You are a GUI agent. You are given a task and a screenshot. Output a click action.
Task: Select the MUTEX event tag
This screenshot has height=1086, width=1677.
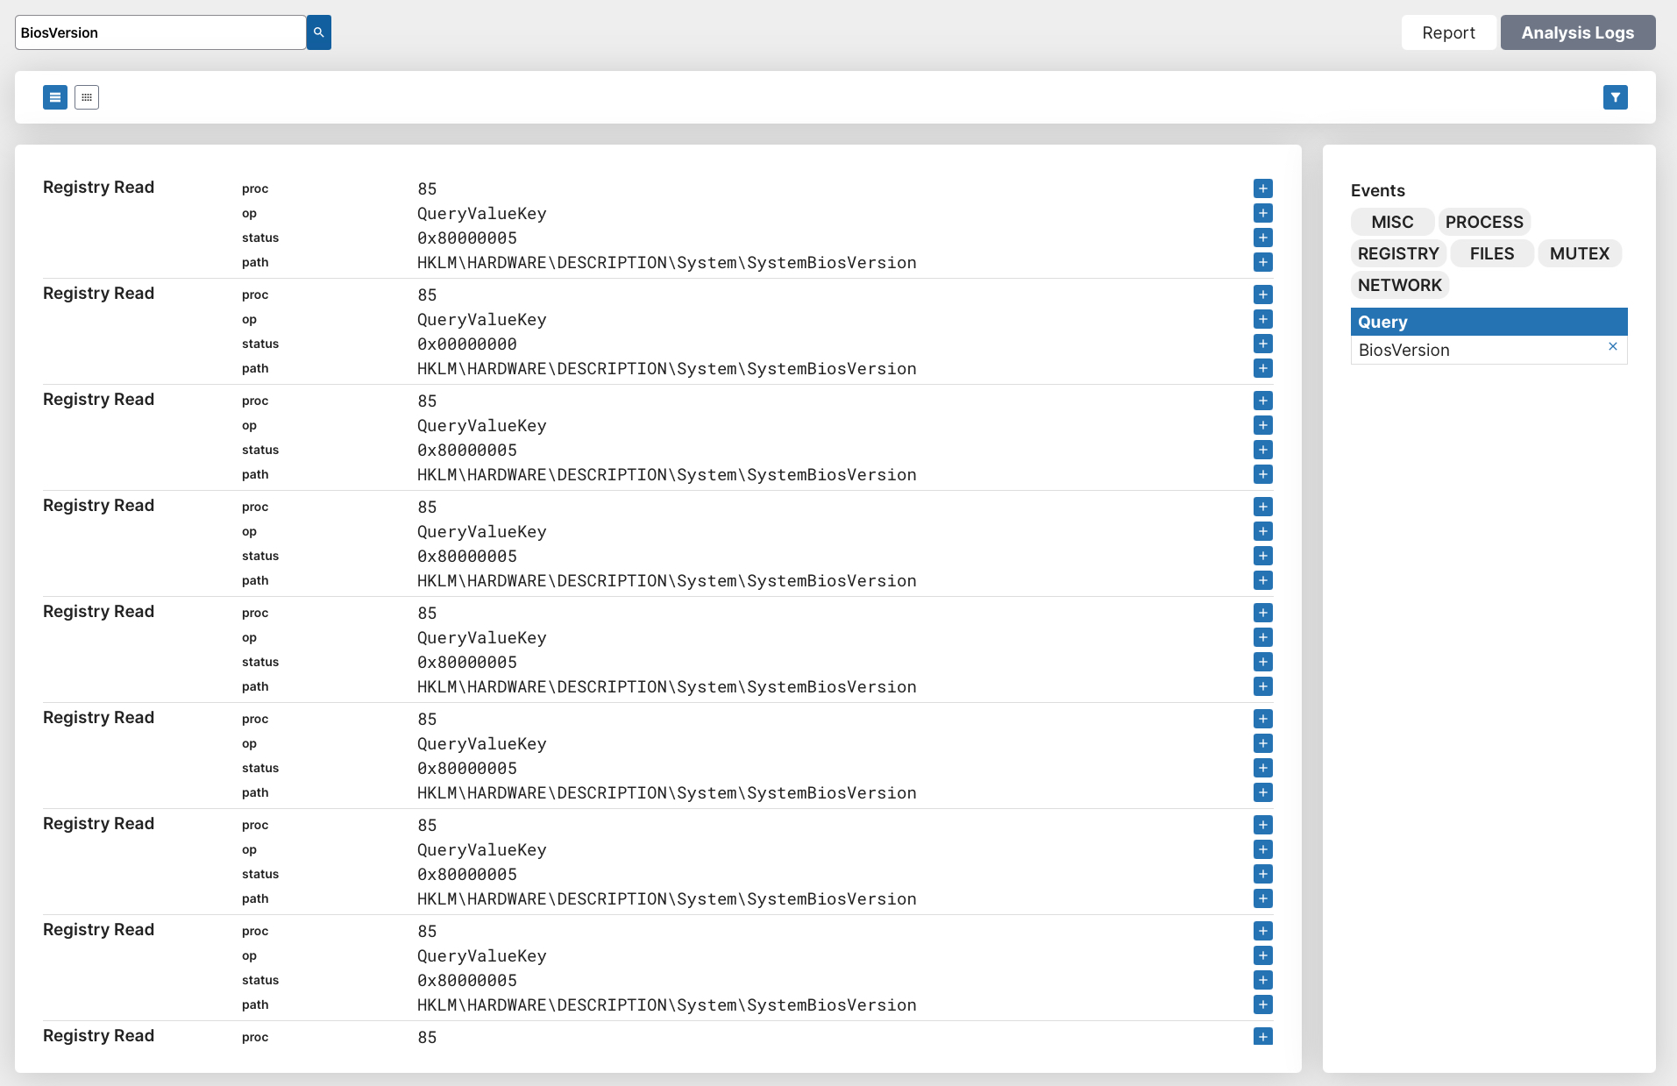[1579, 253]
